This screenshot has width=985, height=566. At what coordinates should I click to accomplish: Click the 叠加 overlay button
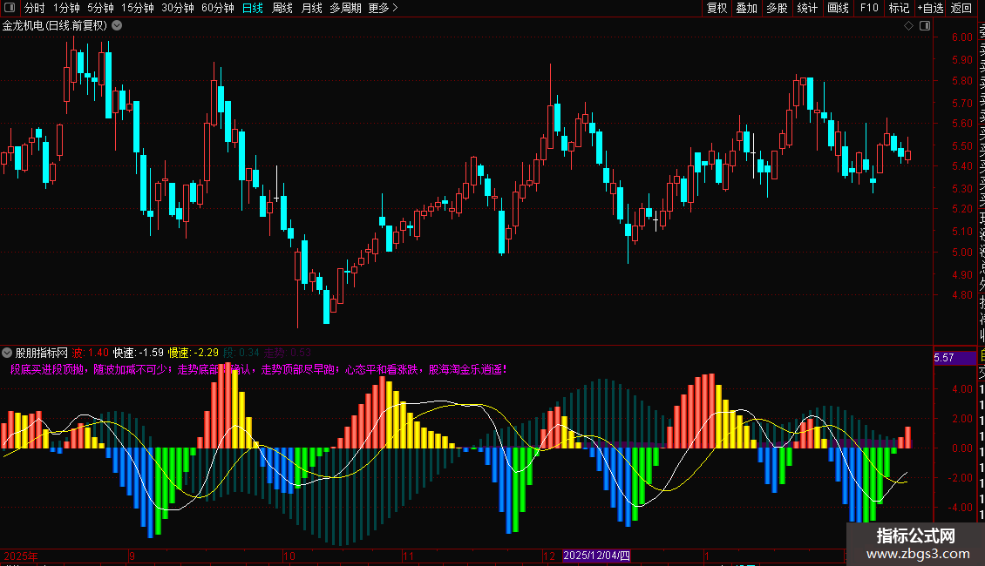(x=747, y=8)
